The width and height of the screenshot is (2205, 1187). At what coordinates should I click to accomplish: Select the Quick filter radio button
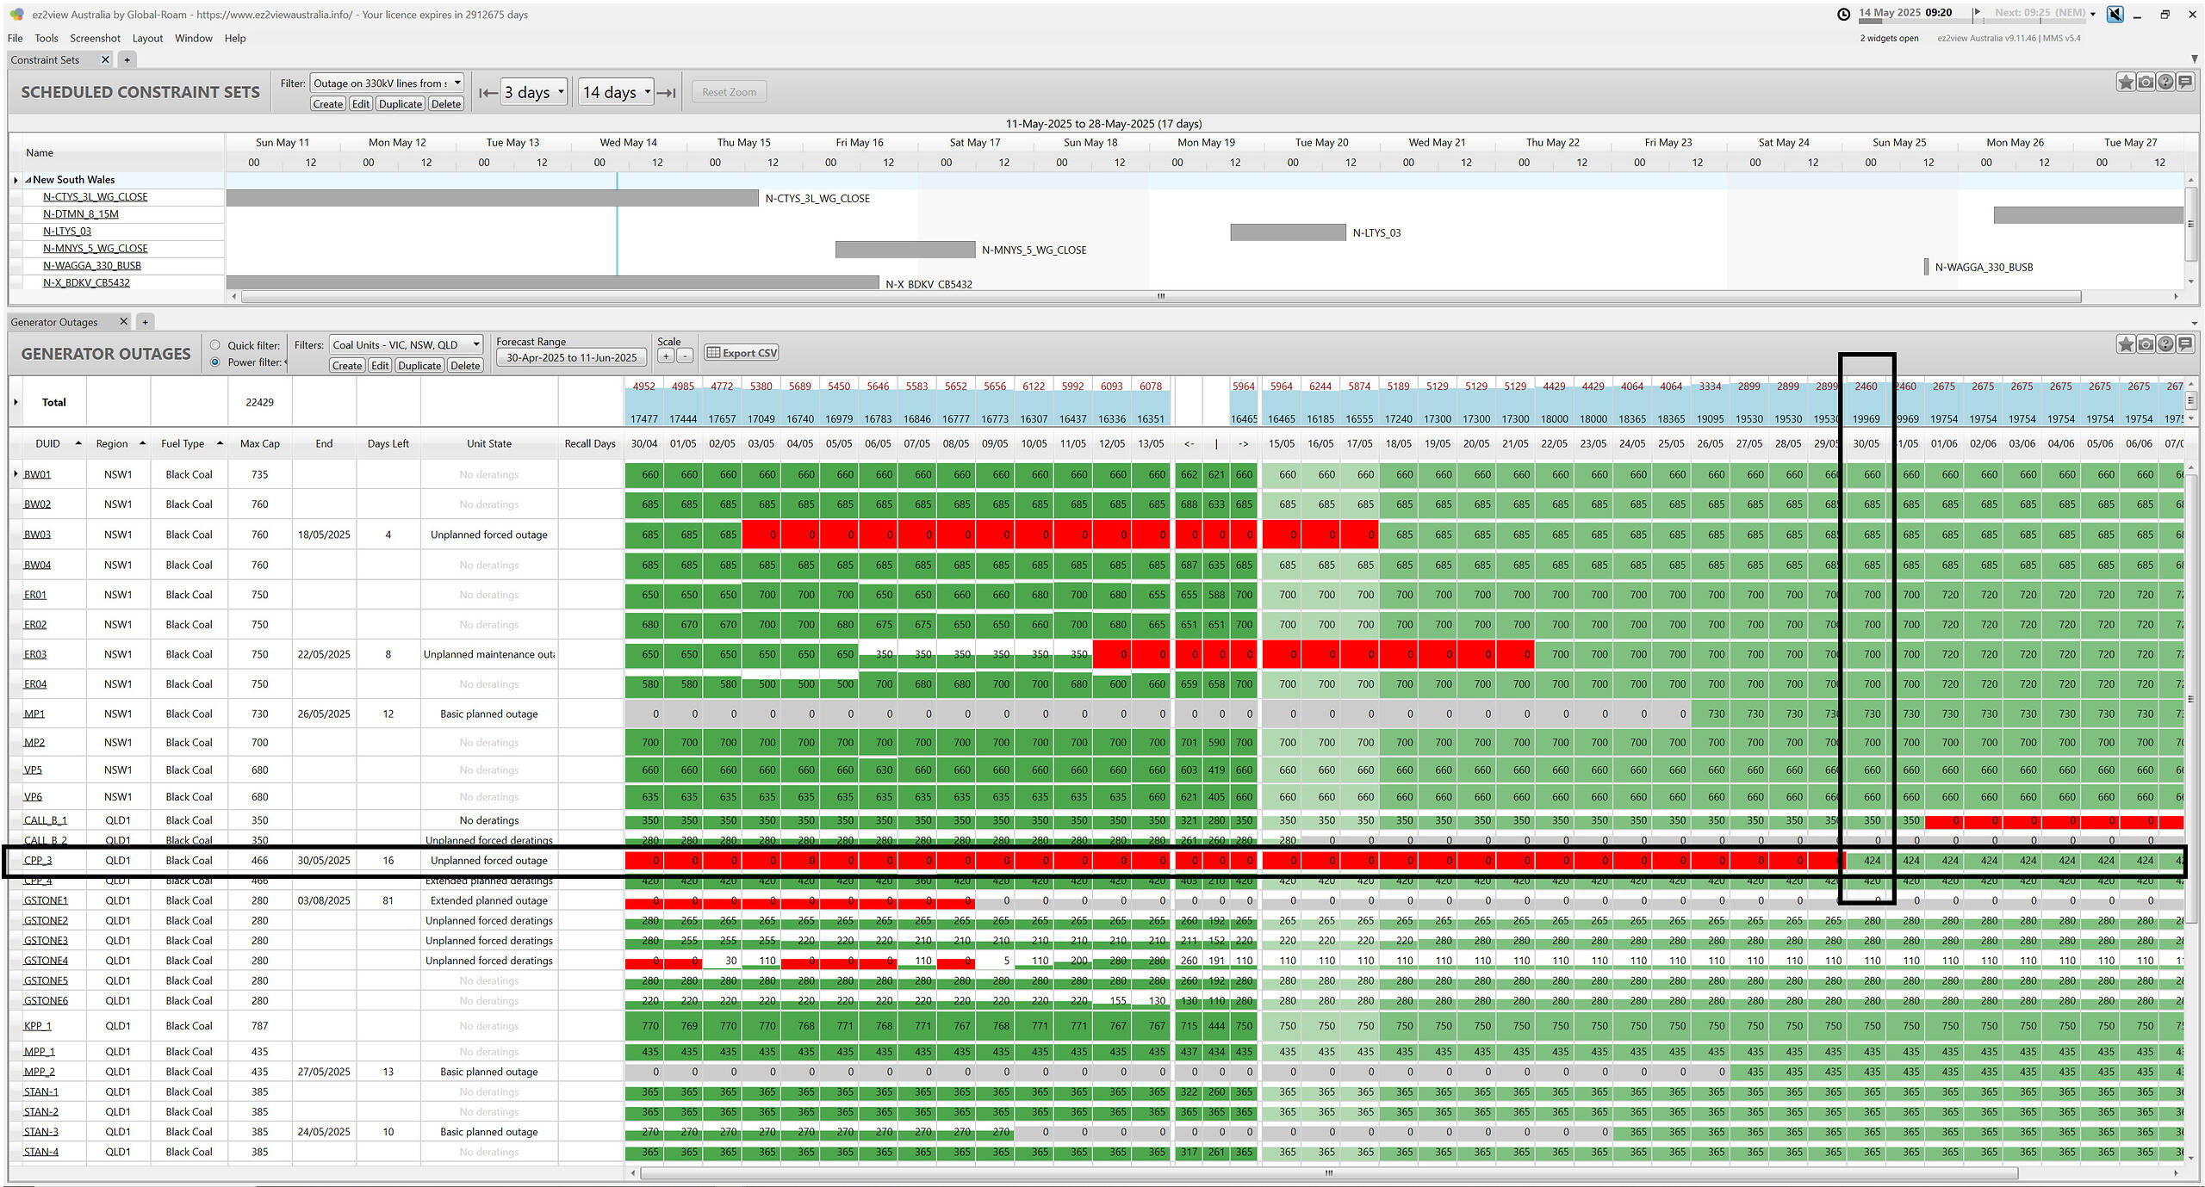(215, 345)
